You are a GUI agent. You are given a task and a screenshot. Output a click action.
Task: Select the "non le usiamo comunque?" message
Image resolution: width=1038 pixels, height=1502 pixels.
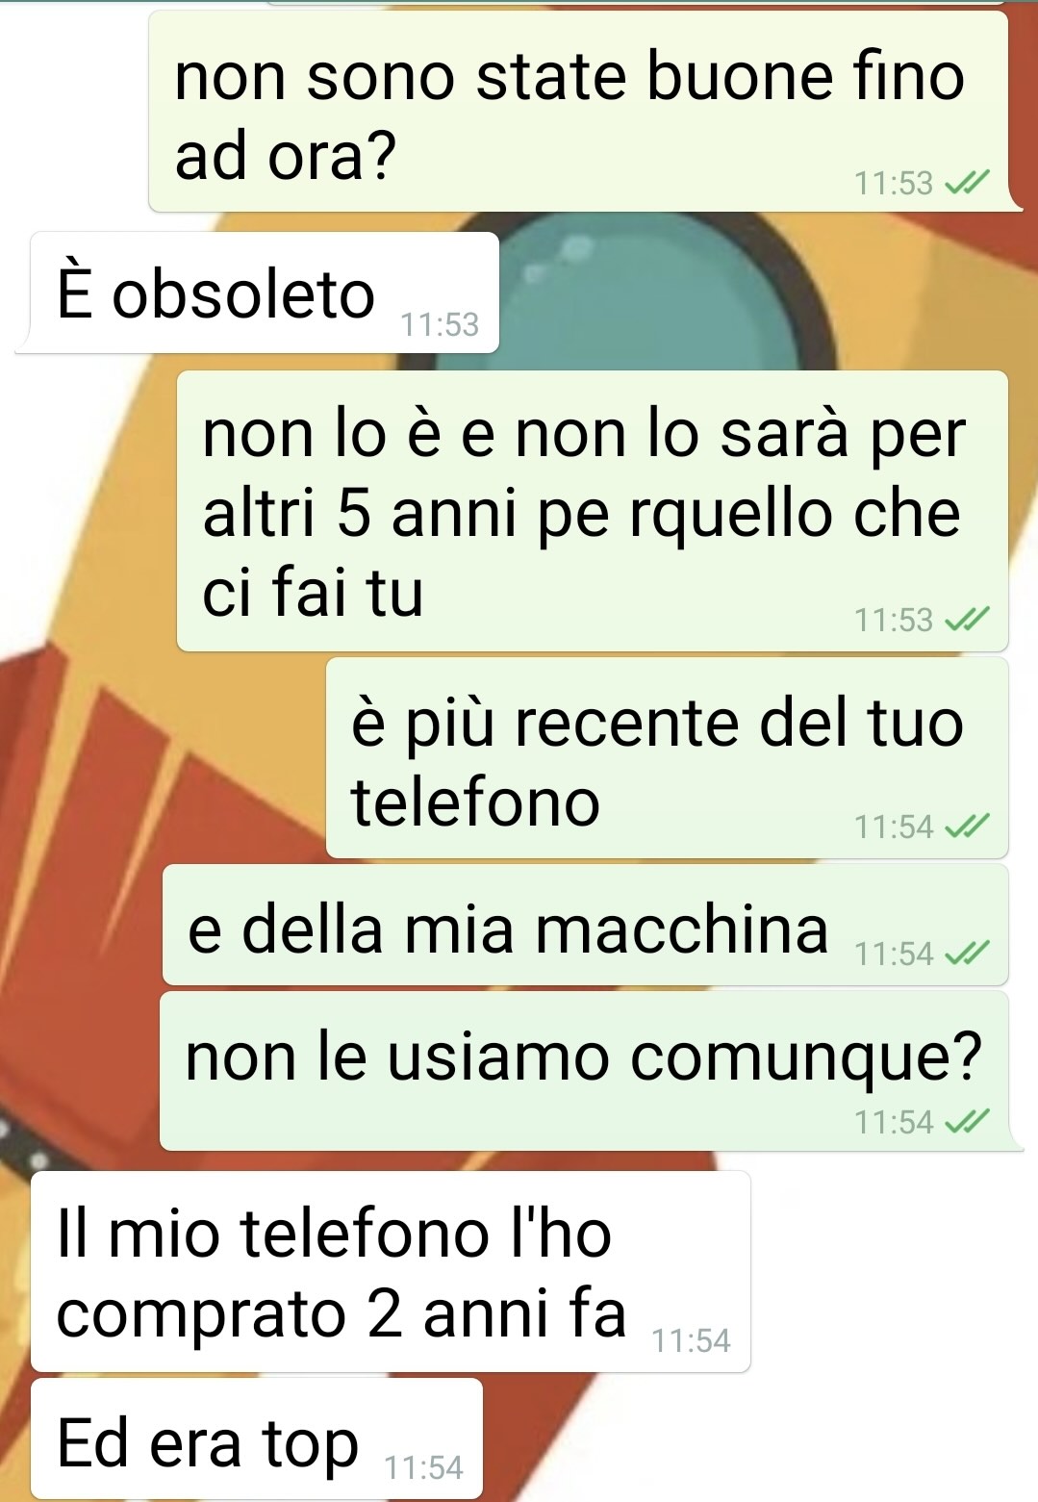coord(587,1071)
